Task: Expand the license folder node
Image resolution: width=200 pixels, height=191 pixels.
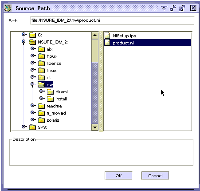Action: pos(33,63)
